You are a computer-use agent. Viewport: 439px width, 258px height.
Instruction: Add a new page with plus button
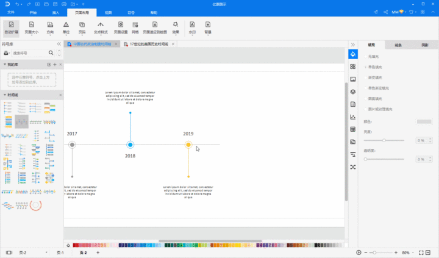pyautogui.click(x=98, y=253)
